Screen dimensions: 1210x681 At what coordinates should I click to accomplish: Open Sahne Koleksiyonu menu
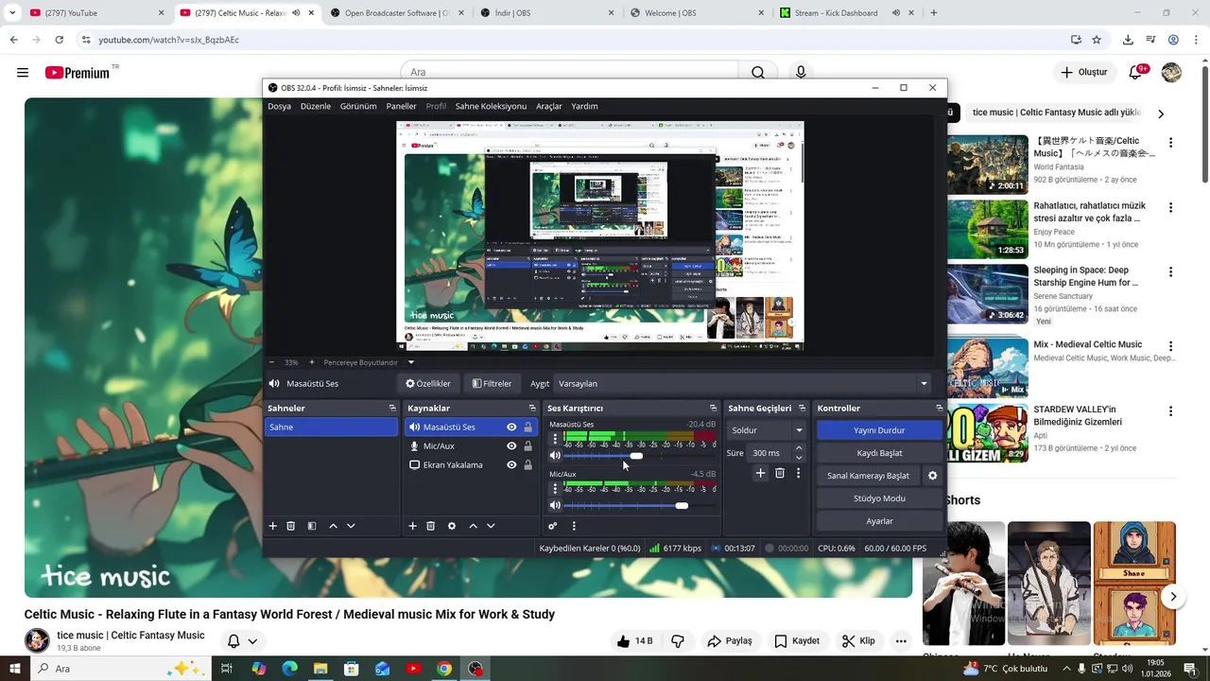click(491, 107)
